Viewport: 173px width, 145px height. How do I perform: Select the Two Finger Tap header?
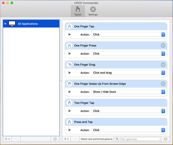pos(116,103)
